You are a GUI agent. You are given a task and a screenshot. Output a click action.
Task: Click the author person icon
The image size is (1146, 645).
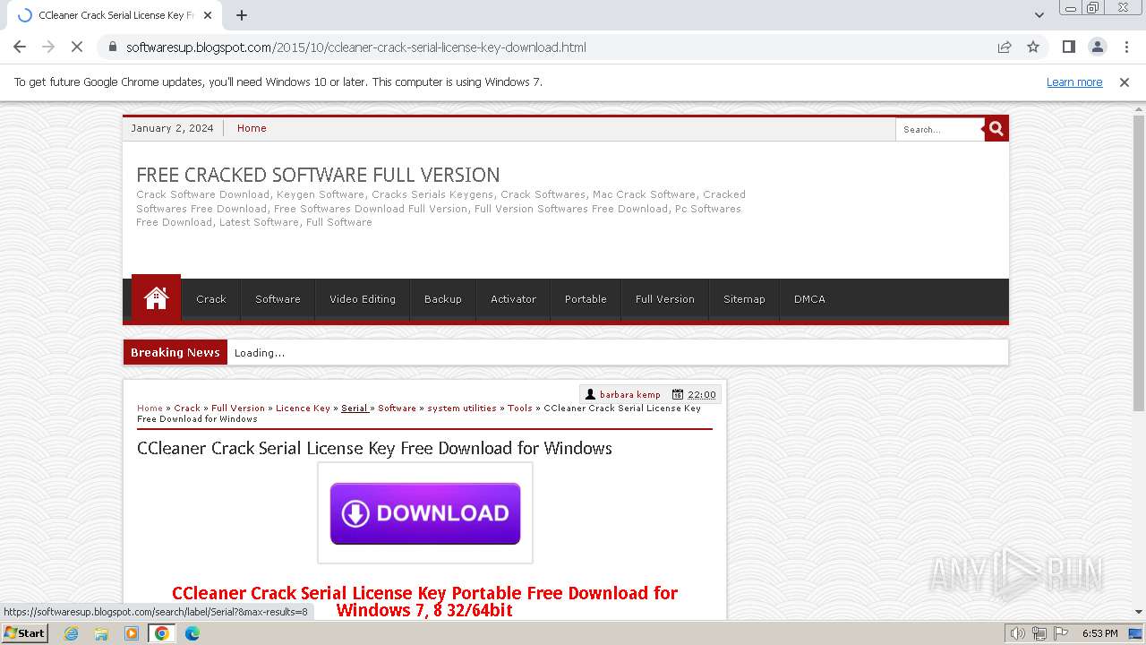(x=591, y=394)
